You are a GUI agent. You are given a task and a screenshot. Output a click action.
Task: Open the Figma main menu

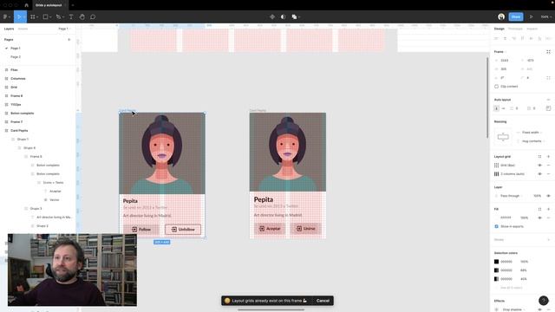(x=6, y=16)
